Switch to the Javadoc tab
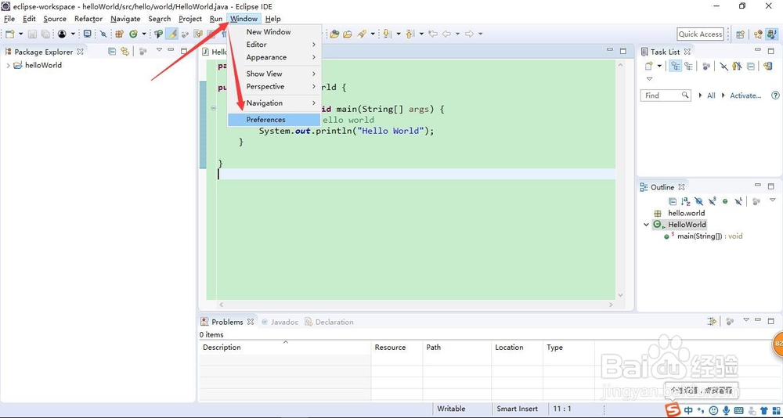Screen dimensions: 783x418 click(280, 322)
